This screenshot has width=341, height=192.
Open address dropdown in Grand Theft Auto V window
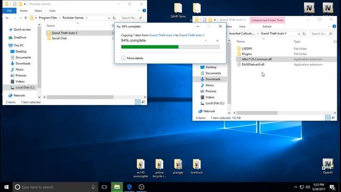click(299, 34)
